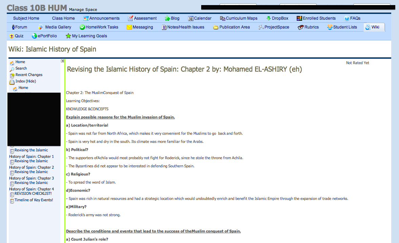Click the ePortFolio globe icon

click(34, 36)
